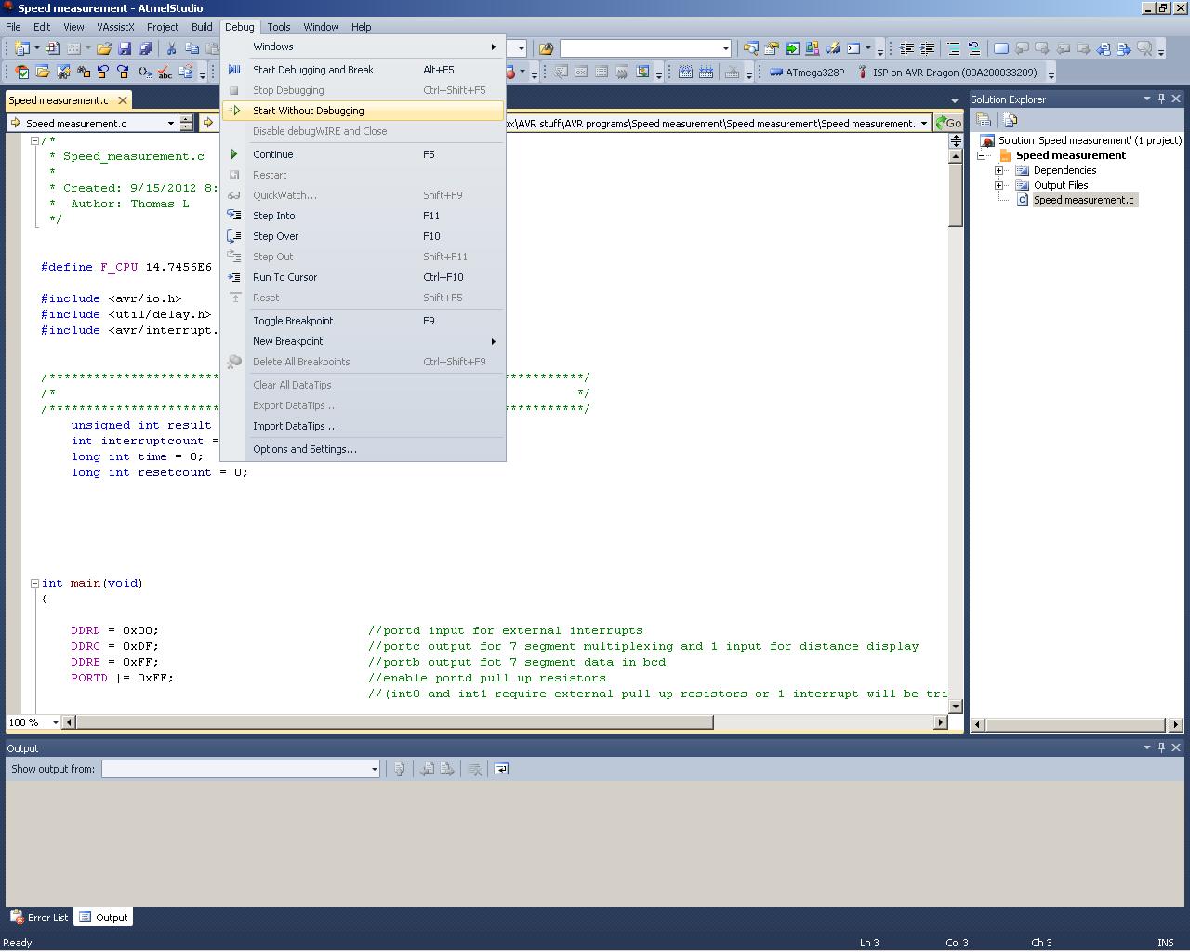Click the Solution Explorer properties icon
The width and height of the screenshot is (1190, 952).
[x=984, y=120]
